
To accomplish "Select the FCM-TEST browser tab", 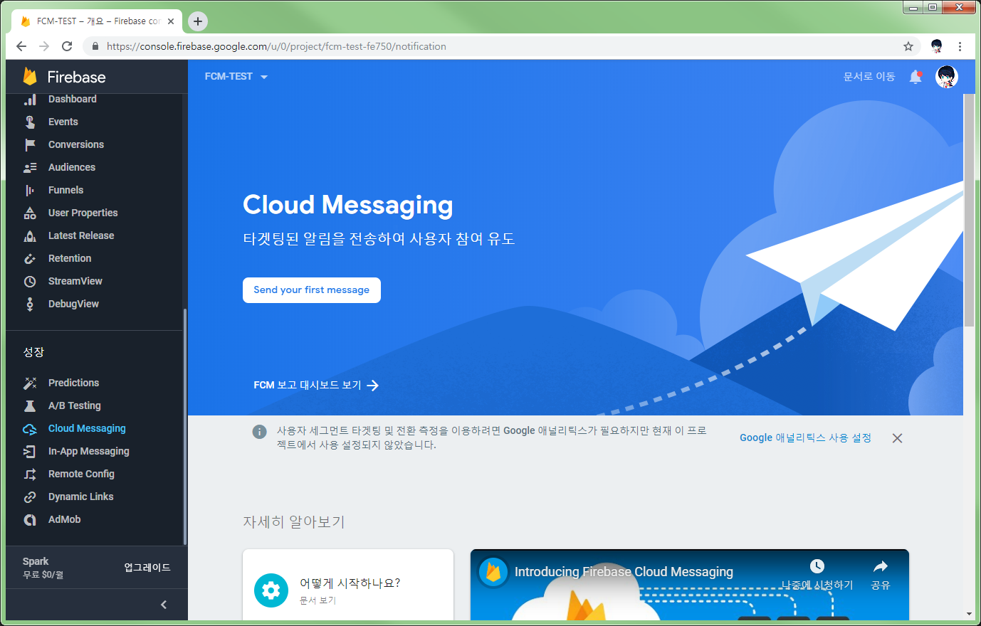I will pyautogui.click(x=97, y=21).
